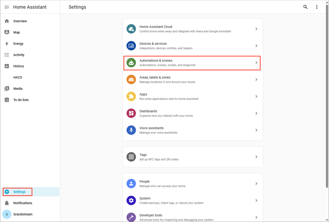Viewport: 329px width, 222px height.
Task: Click the Dashboards grid icon
Action: pos(131,113)
